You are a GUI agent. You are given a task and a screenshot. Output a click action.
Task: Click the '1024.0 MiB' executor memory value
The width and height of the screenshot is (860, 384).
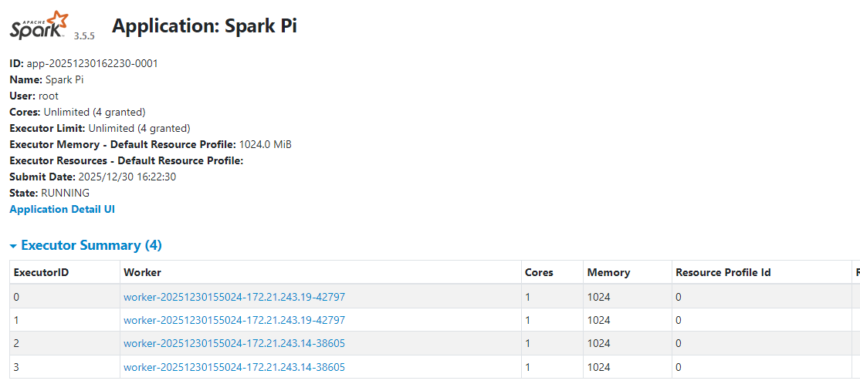(x=266, y=145)
